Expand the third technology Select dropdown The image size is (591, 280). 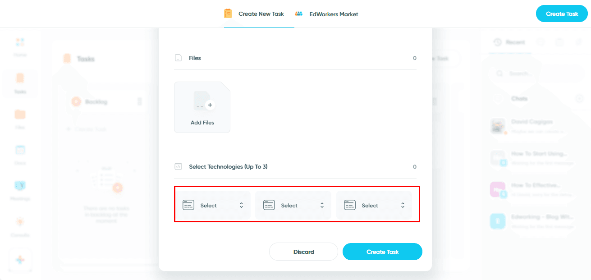pos(374,205)
